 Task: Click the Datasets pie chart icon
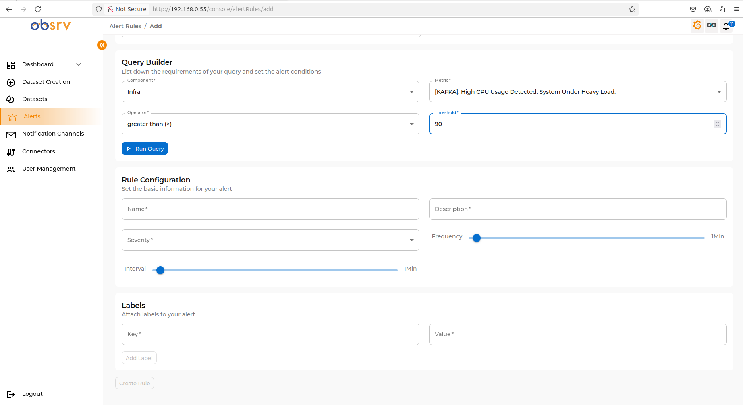pos(11,99)
